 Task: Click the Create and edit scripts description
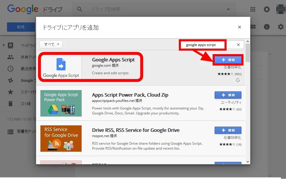[110, 73]
